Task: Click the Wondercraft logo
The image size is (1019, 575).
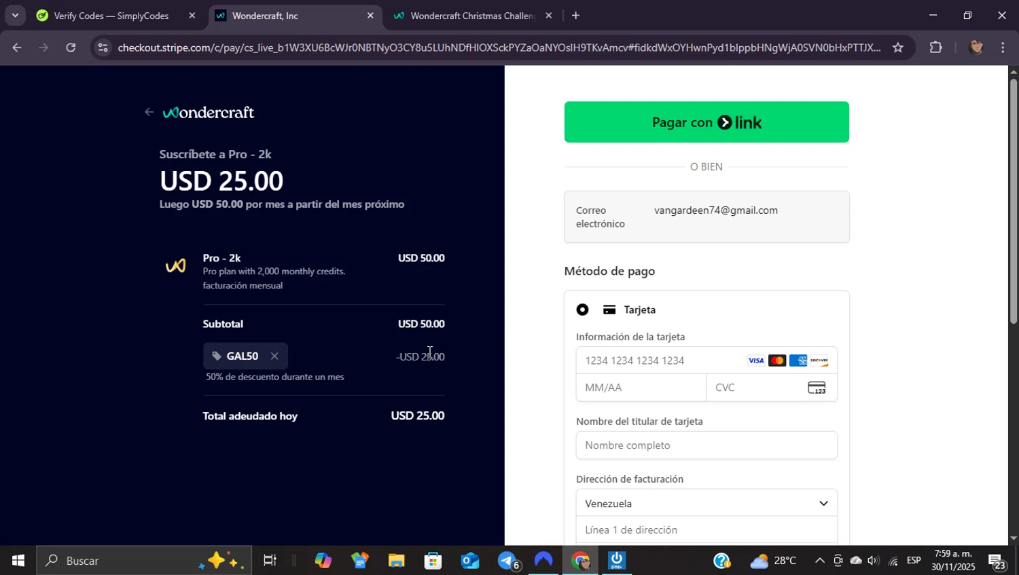Action: click(x=209, y=112)
